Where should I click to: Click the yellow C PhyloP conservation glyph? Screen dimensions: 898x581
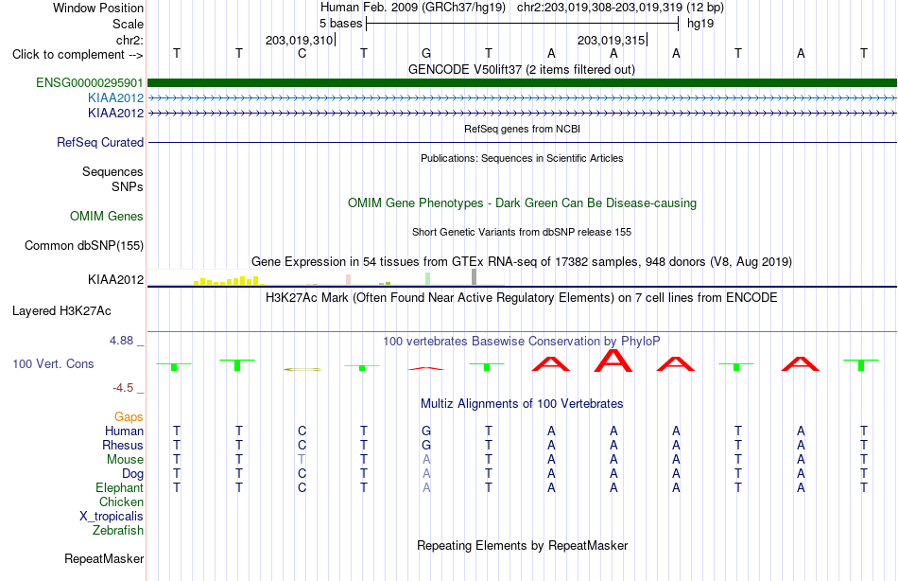point(302,369)
